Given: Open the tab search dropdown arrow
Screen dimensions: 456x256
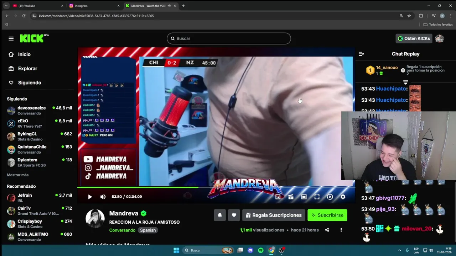Looking at the screenshot, I should (x=6, y=6).
